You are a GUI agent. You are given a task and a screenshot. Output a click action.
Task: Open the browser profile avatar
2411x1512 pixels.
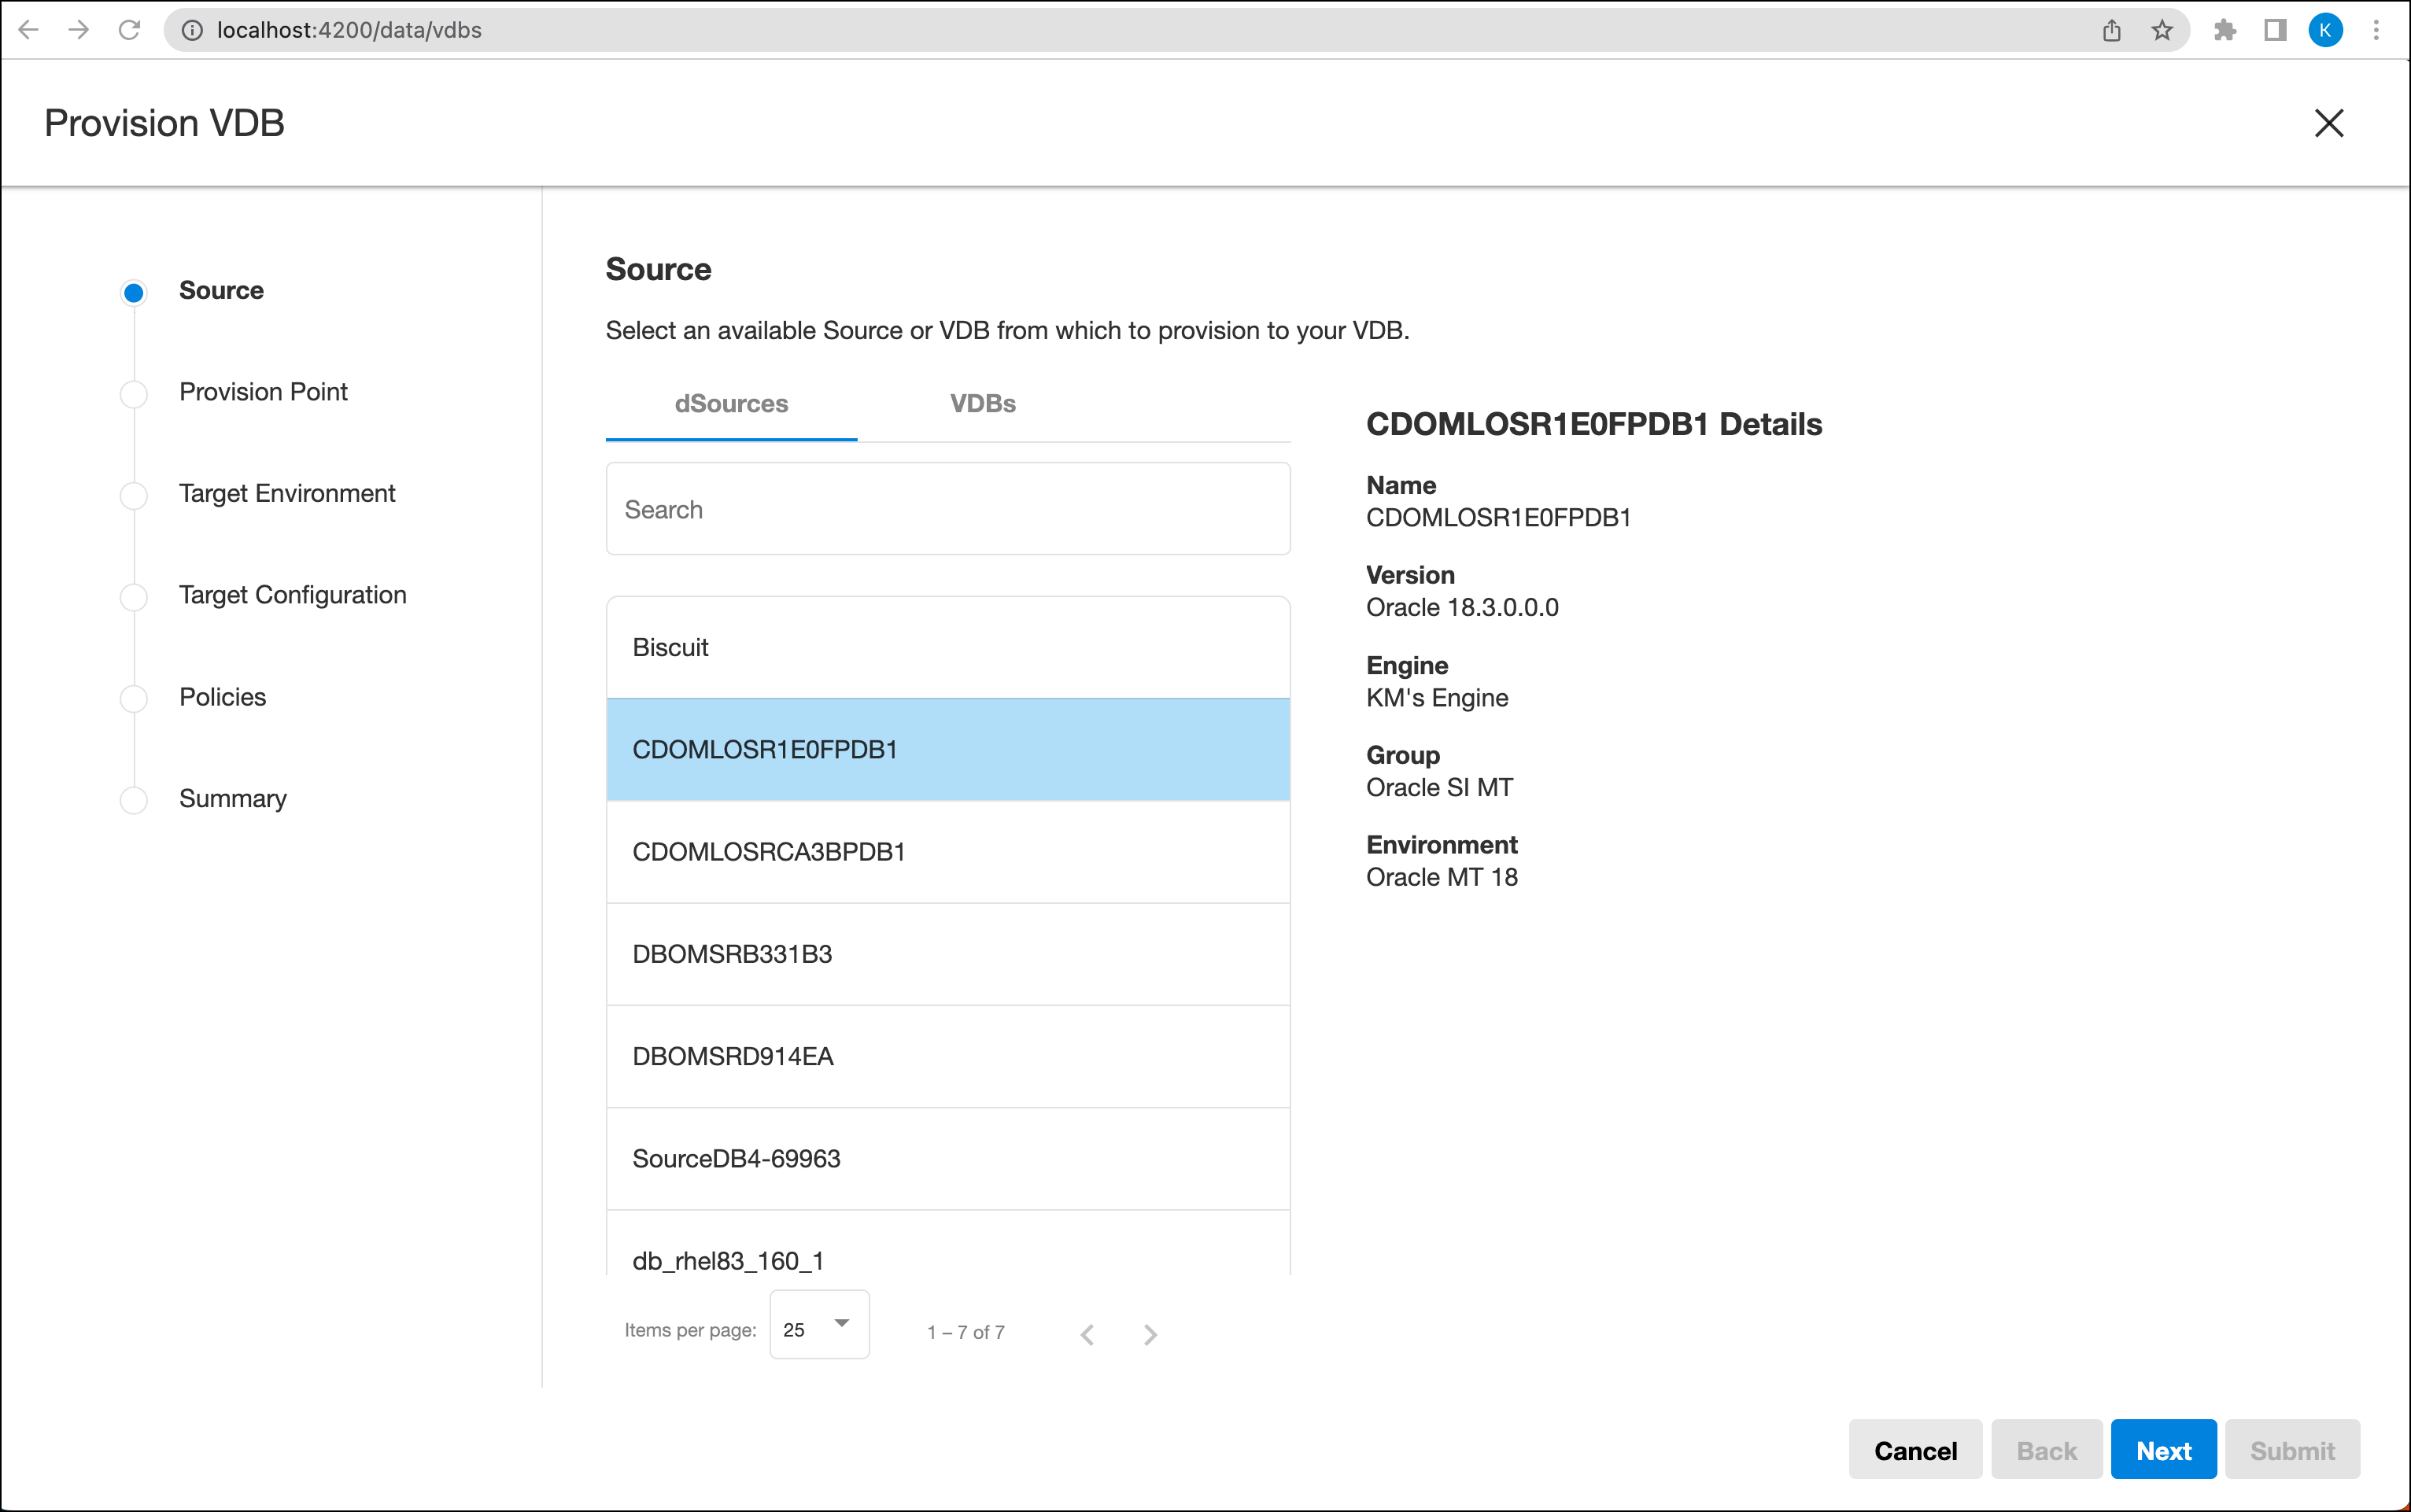[x=2327, y=30]
